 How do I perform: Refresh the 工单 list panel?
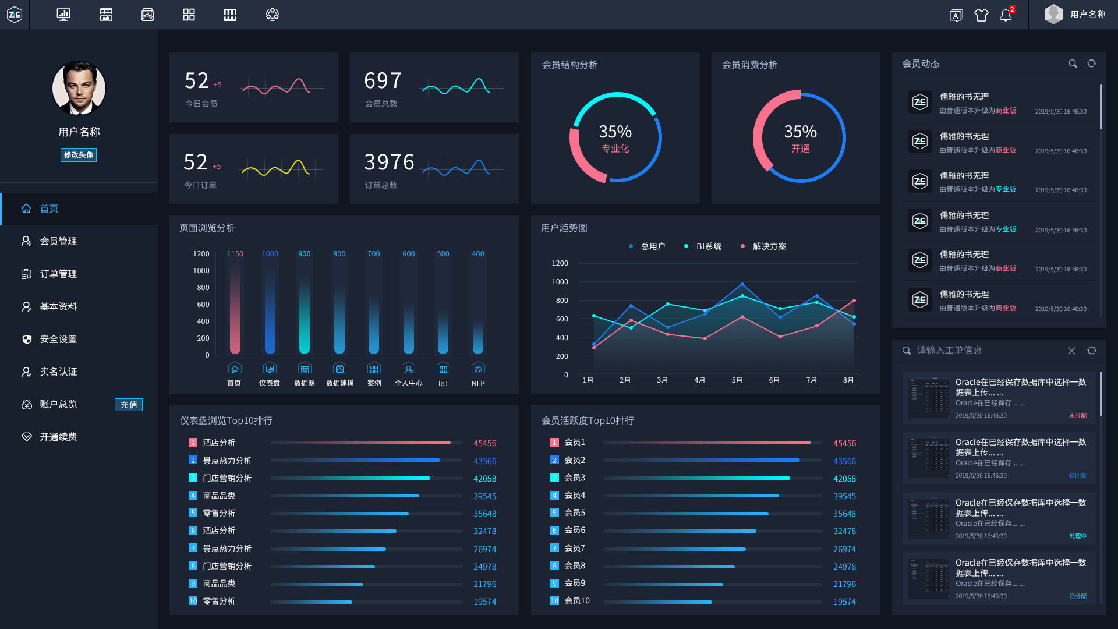coord(1092,351)
